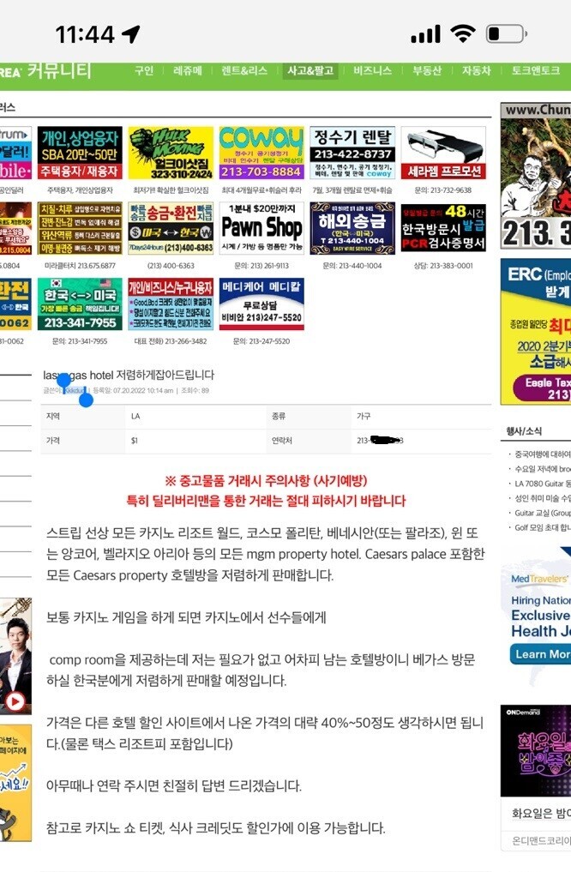Tap the Wi-Fi status icon
The height and width of the screenshot is (872, 571).
click(463, 34)
